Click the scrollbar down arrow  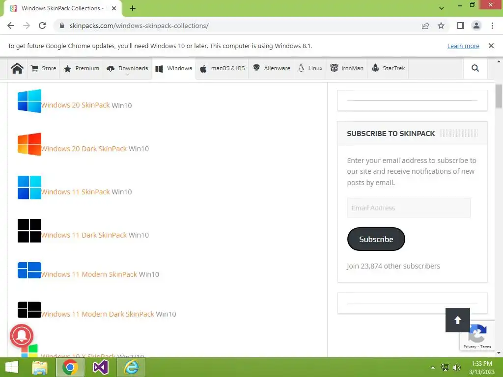pos(499,353)
